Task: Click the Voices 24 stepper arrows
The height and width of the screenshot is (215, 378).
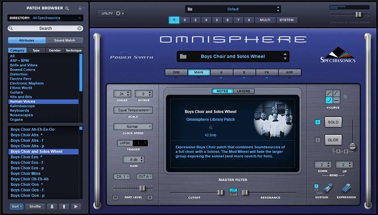Action: [x=129, y=94]
